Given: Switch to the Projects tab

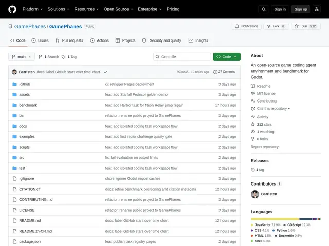Looking at the screenshot, I should coord(125,40).
